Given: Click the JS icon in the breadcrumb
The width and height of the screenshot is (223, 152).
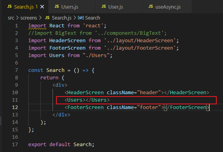Looking at the screenshot, I should (47, 18).
